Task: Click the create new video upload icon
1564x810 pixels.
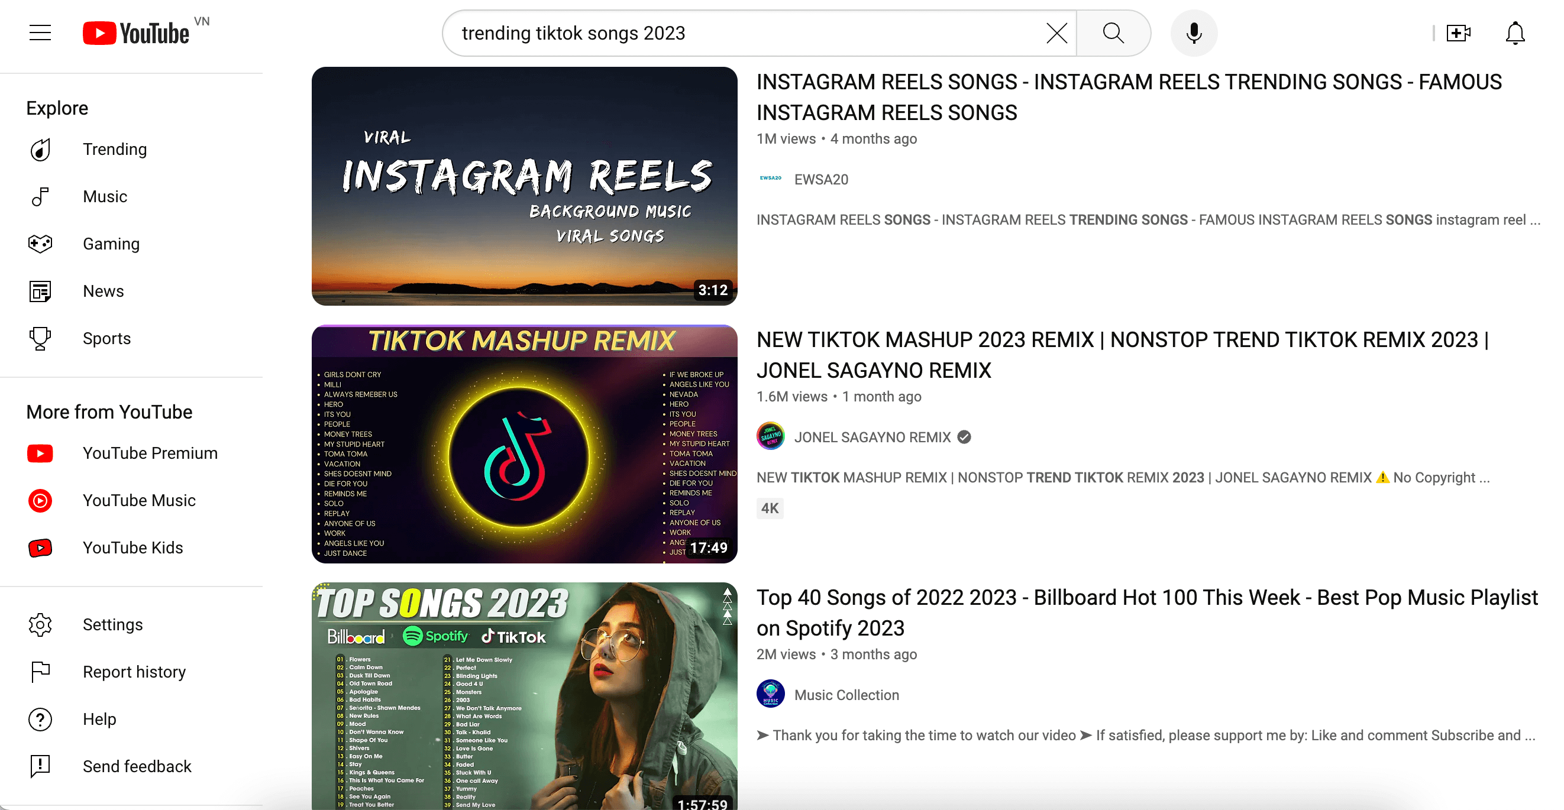Action: [x=1458, y=32]
